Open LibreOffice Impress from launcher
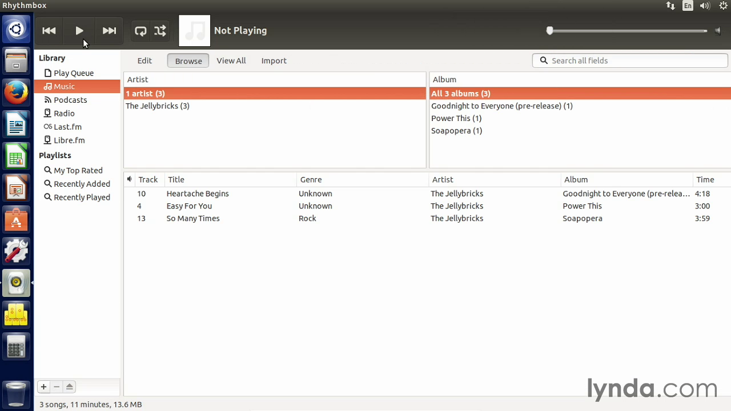The image size is (731, 411). coord(16,188)
